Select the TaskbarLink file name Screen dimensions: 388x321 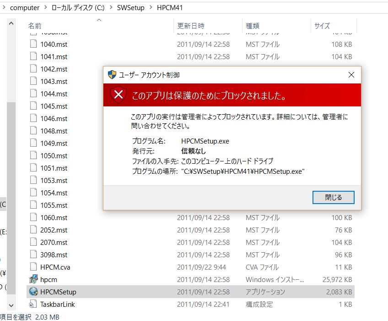57,304
